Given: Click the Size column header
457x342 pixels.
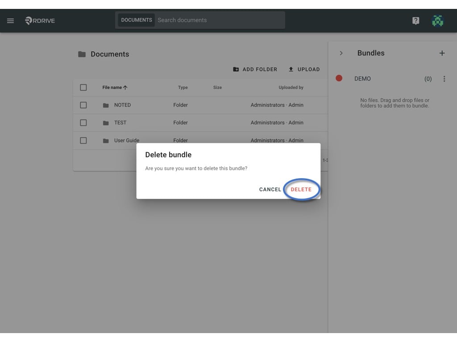Looking at the screenshot, I should 217,87.
